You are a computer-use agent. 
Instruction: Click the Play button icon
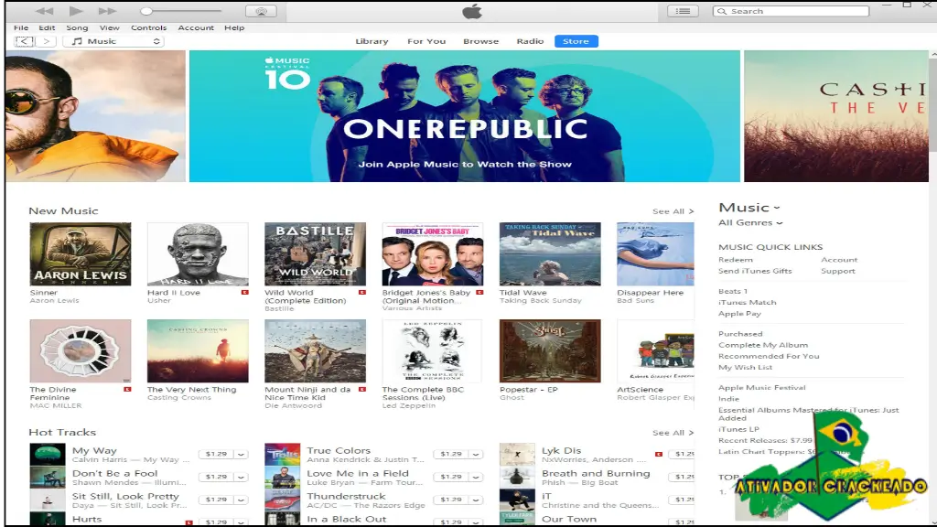(76, 11)
